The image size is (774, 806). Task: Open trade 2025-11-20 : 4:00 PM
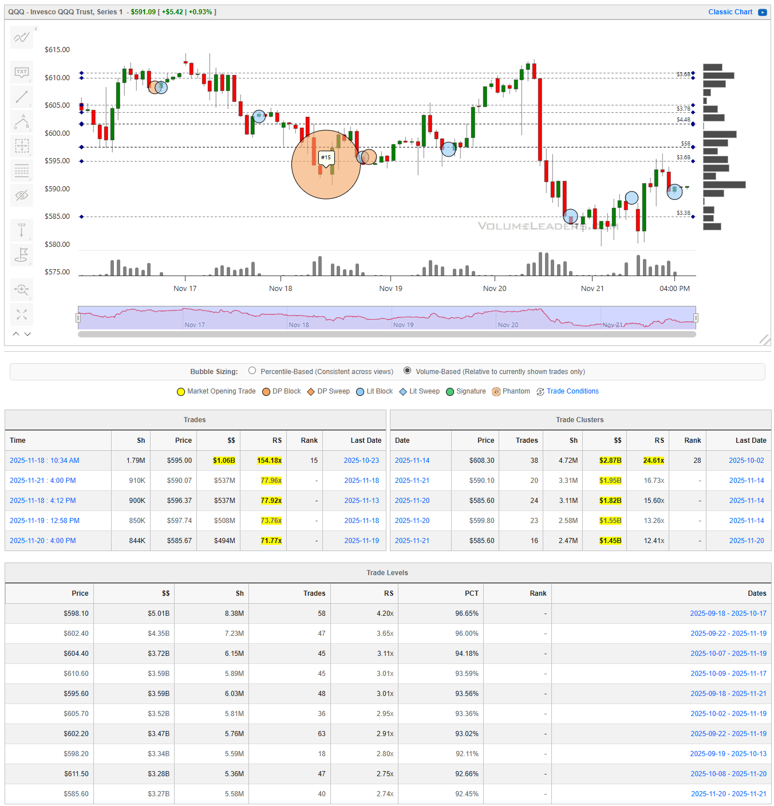click(x=43, y=541)
